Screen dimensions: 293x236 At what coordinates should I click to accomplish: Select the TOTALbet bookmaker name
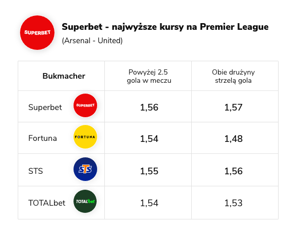[x=47, y=203]
